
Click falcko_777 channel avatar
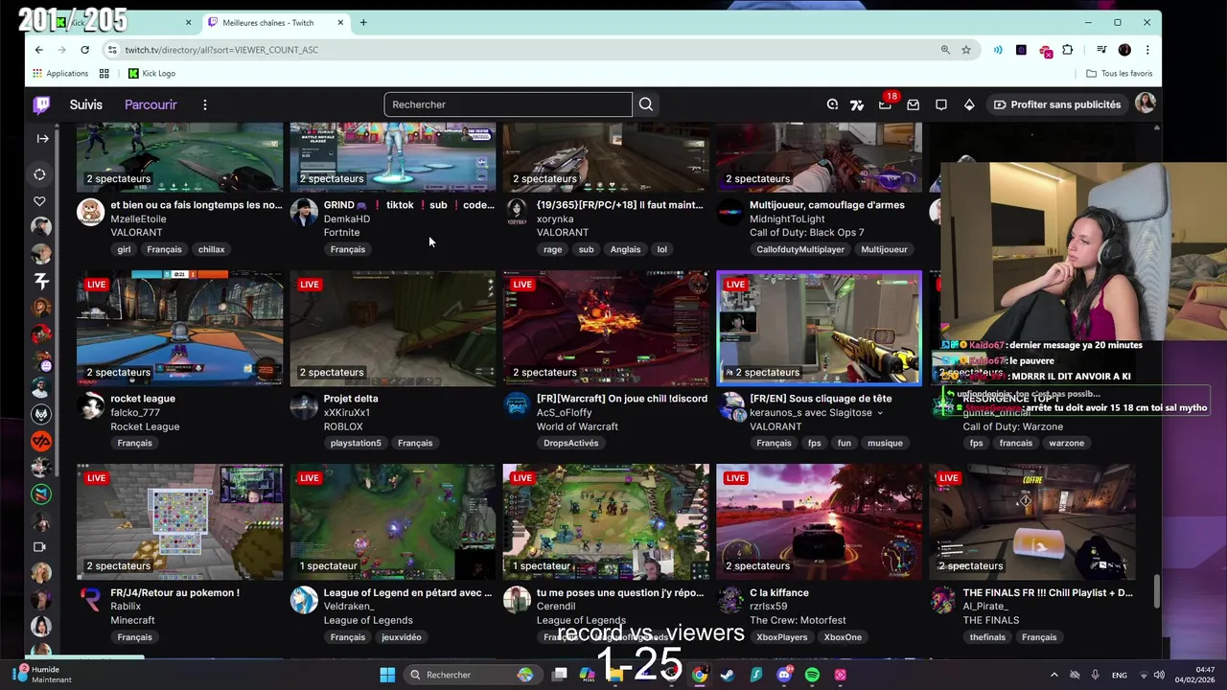pyautogui.click(x=91, y=406)
